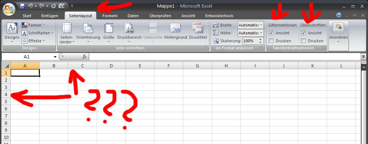
Task: Customize Quick Access toolbar dropdown arrow
Action: coord(72,6)
